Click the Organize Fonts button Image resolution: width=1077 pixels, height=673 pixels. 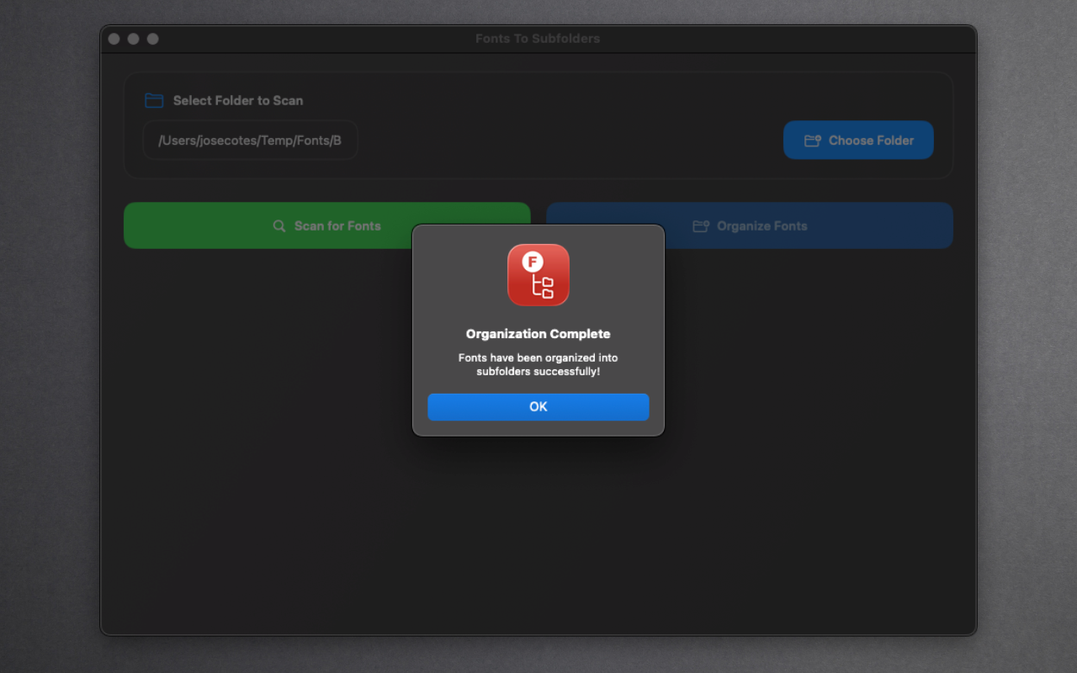click(x=750, y=225)
